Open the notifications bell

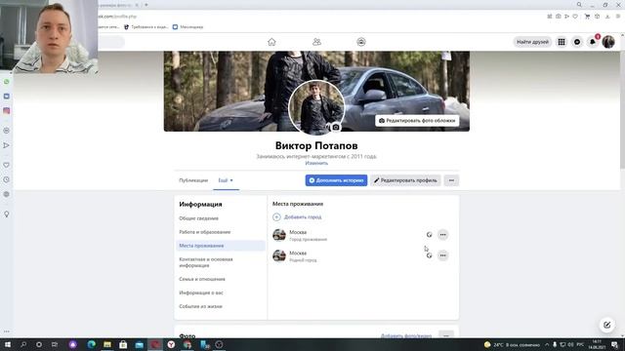593,42
